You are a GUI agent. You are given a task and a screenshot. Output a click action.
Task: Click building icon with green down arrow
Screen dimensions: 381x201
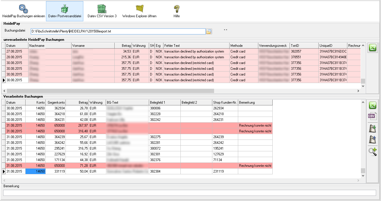click(x=372, y=128)
